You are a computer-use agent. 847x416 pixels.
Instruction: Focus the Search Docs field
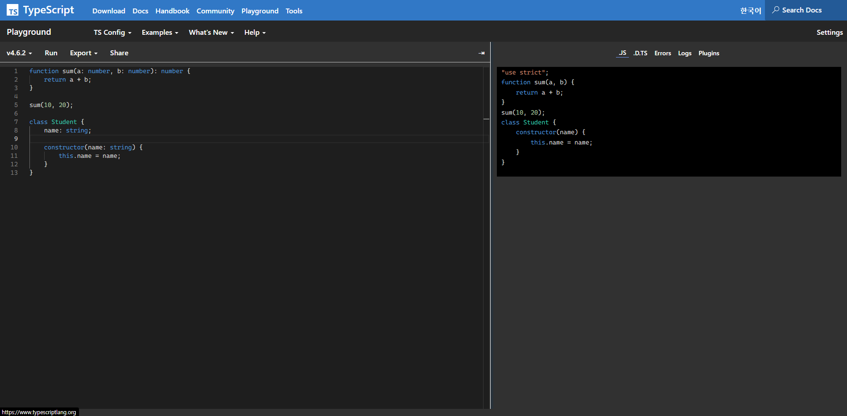[x=806, y=10]
